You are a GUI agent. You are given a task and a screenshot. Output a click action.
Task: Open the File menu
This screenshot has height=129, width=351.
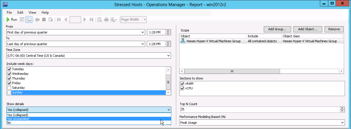point(9,13)
